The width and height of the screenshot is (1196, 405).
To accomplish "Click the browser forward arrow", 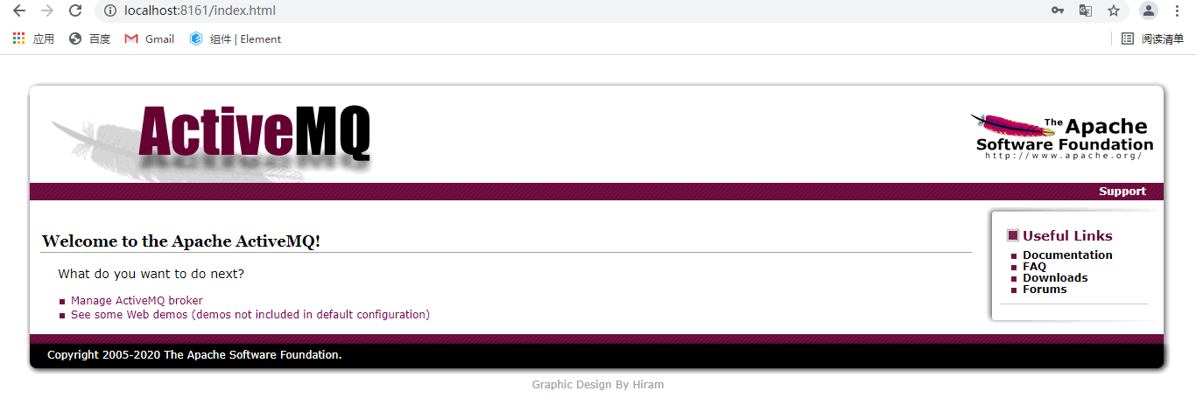I will click(x=47, y=10).
